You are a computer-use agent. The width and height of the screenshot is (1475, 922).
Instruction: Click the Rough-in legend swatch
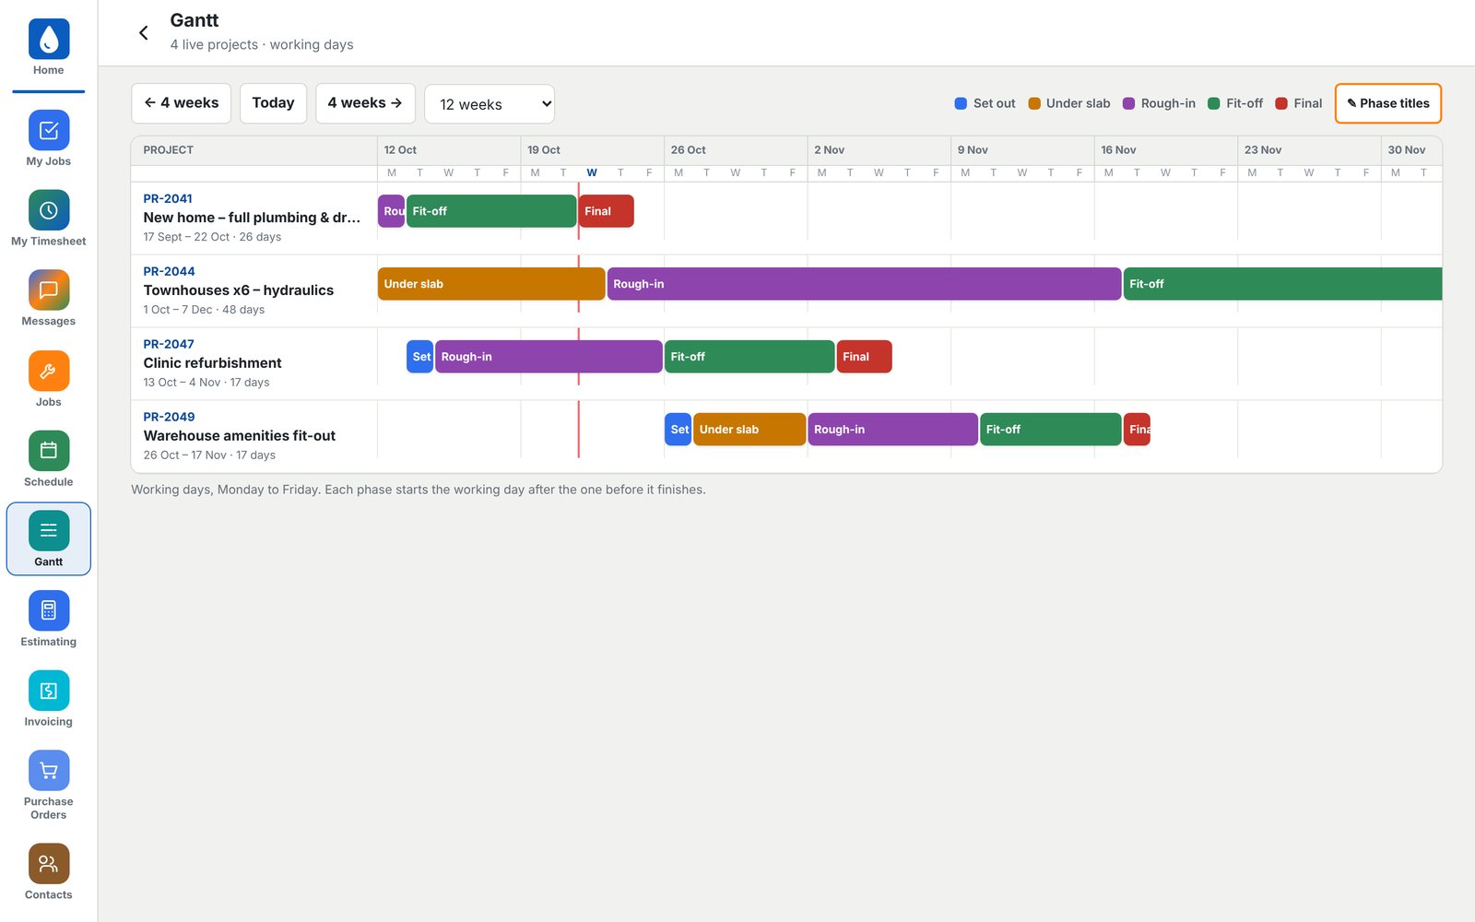point(1128,103)
